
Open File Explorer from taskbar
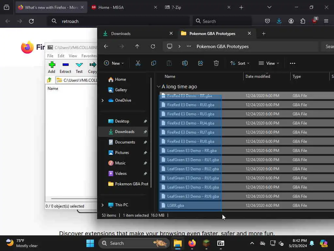[177, 243]
